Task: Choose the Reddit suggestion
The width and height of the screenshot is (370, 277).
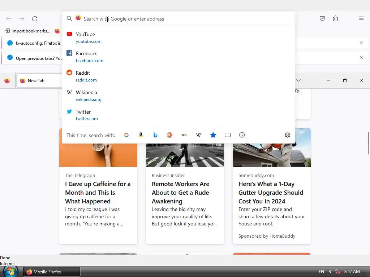Action: [178, 76]
